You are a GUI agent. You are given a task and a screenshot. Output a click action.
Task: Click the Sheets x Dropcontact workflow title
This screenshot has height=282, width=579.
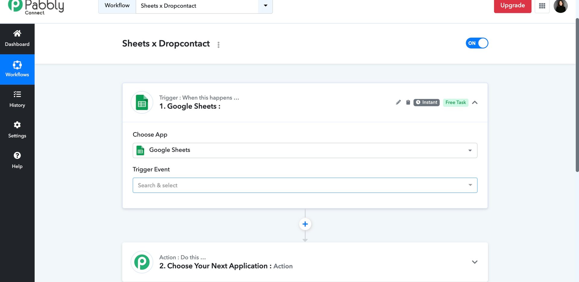(x=166, y=44)
